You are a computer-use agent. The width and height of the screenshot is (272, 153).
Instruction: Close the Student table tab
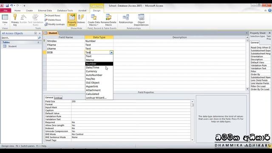246,33
